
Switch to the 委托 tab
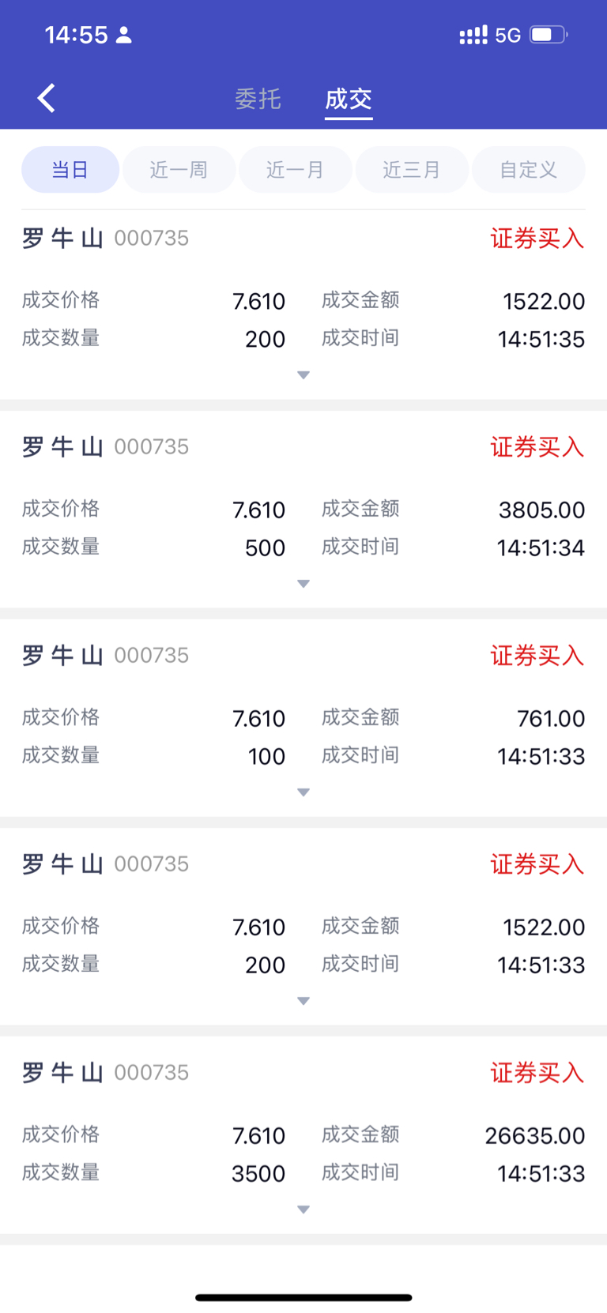pyautogui.click(x=258, y=100)
